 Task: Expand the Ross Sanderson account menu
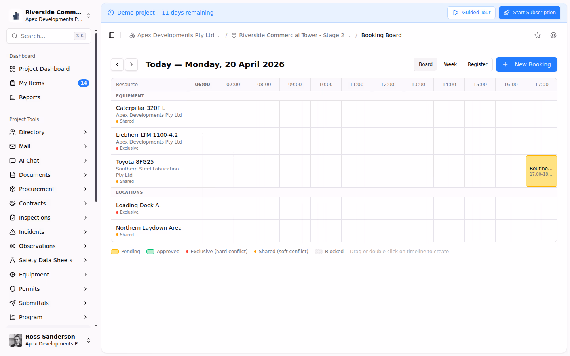point(89,340)
